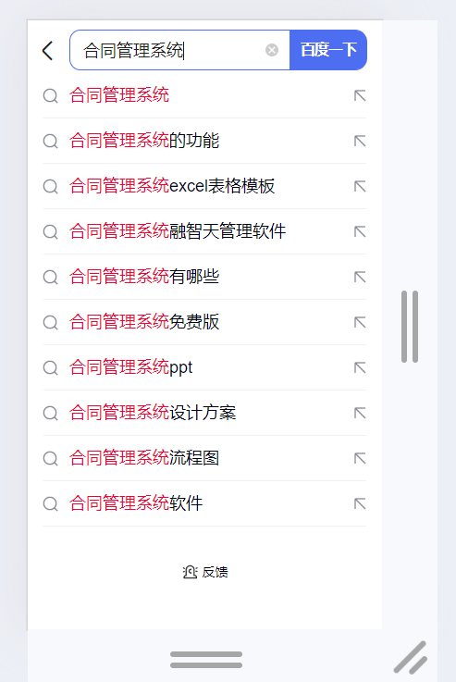Fill in suggestion arrow for 合同管理系统免费版
Viewport: 456px width, 682px height.
pyautogui.click(x=360, y=322)
